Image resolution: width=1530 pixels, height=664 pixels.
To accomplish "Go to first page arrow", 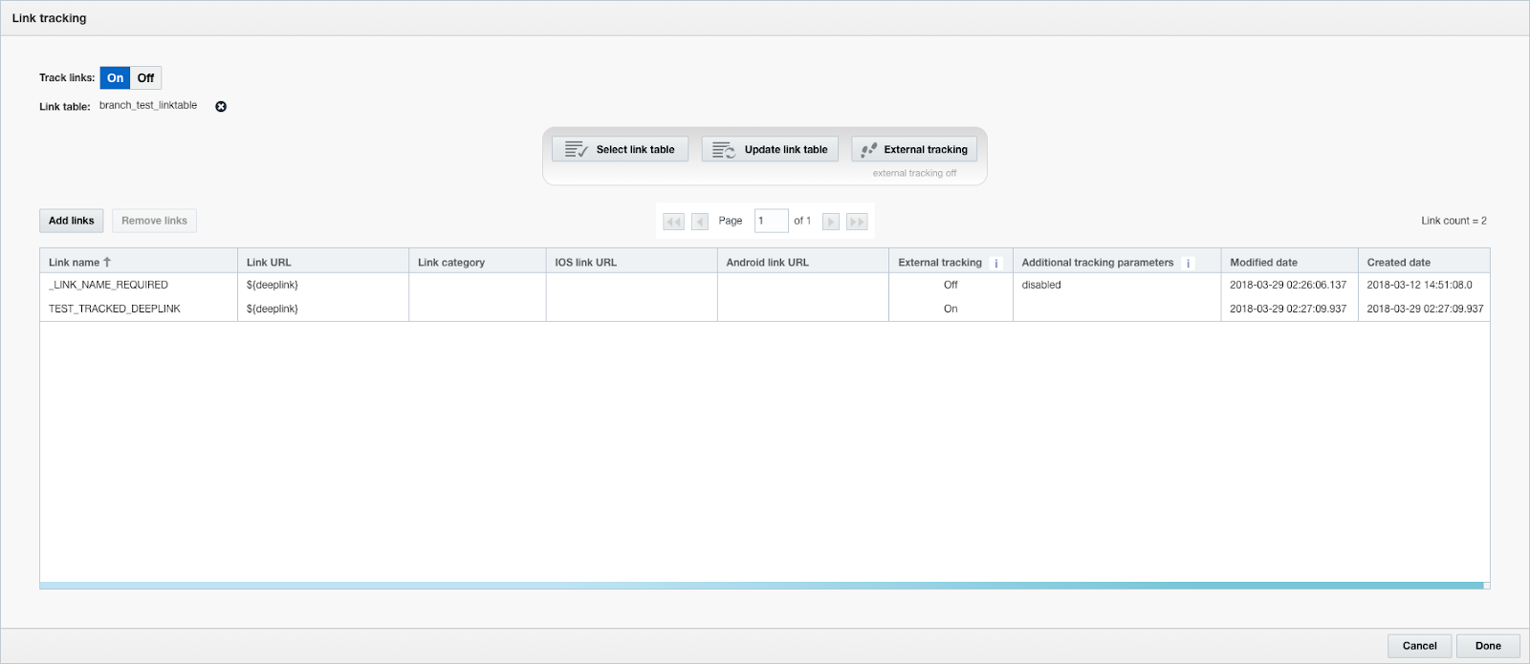I will [673, 222].
